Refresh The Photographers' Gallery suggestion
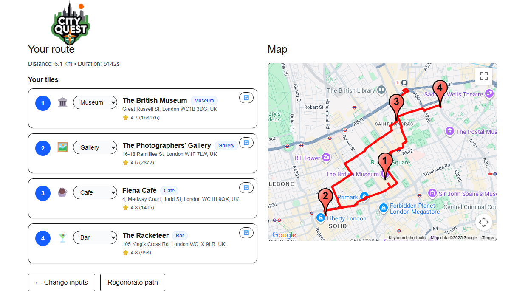The height and width of the screenshot is (291, 511). tap(246, 143)
